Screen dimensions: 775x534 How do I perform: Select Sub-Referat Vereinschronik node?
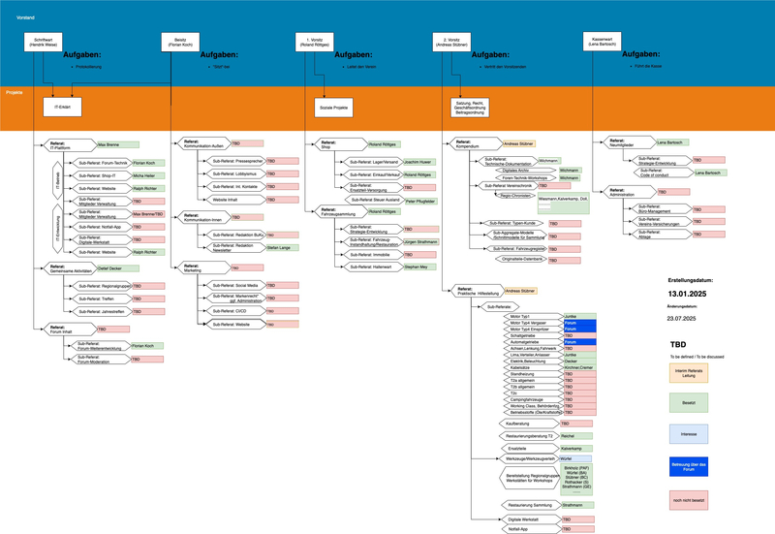click(508, 186)
